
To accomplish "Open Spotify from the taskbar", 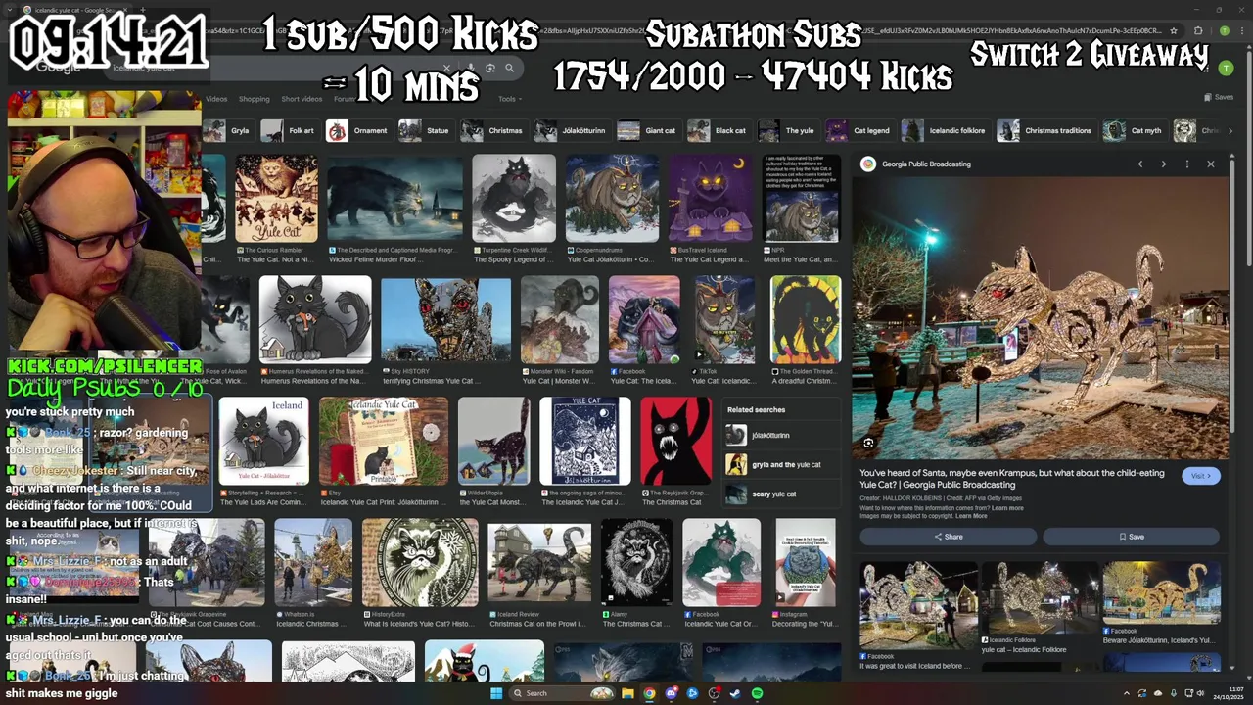I will [757, 693].
